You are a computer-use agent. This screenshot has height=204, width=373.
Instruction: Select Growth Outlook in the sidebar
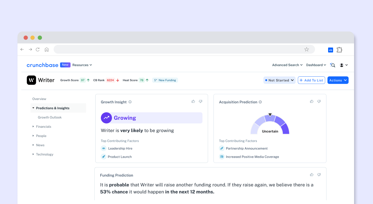50,117
